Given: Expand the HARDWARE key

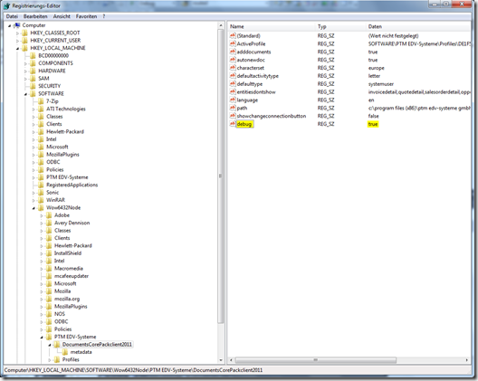Looking at the screenshot, I should coord(25,71).
